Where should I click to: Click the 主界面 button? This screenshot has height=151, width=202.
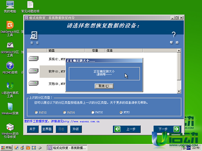click(47, 129)
